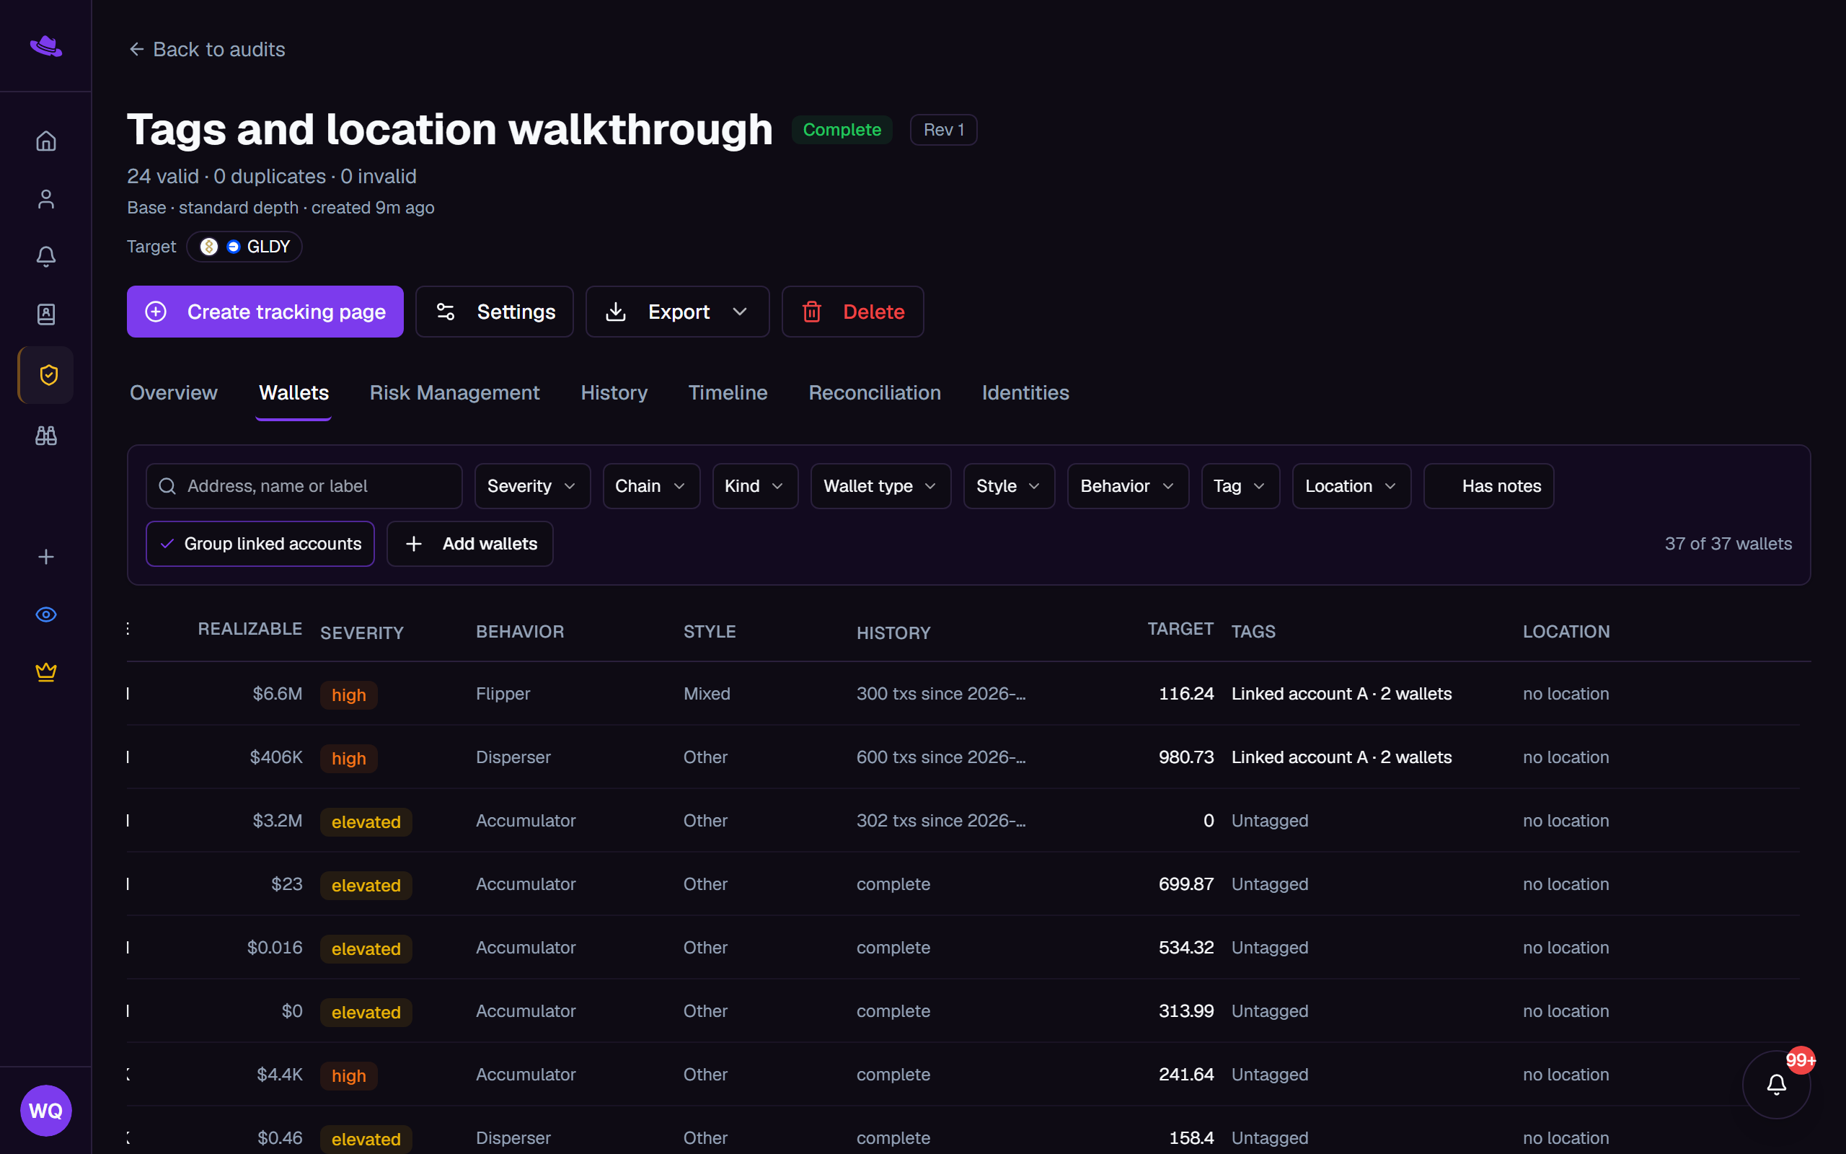Toggle Group linked accounts
The image size is (1846, 1154).
click(260, 543)
